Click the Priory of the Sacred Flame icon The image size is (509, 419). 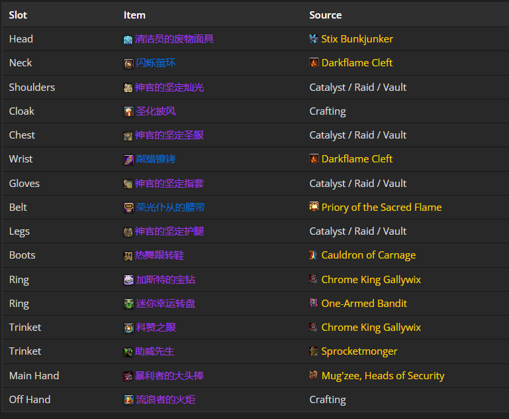[314, 207]
